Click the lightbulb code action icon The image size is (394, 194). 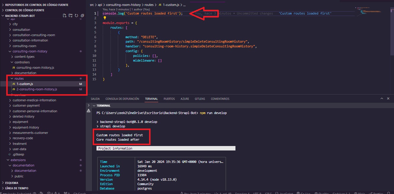105,18
